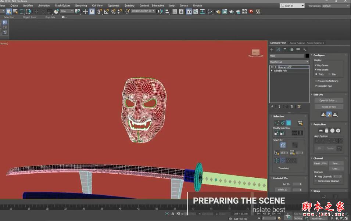Open the Sign In dropdown
Viewport: 351px width, 221px height.
click(292, 6)
